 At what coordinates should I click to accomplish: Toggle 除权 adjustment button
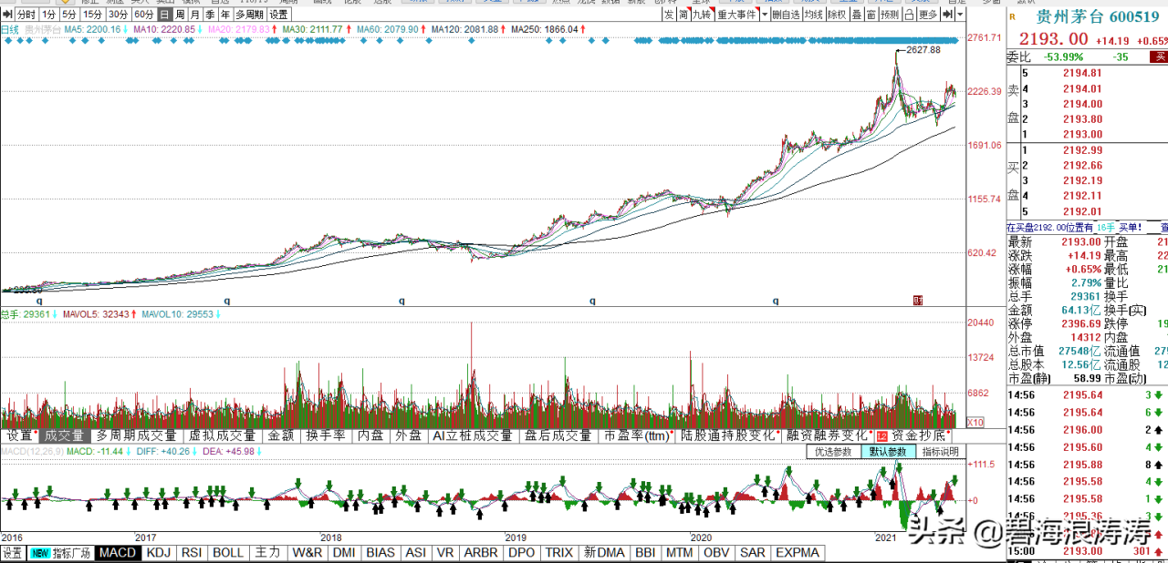837,15
